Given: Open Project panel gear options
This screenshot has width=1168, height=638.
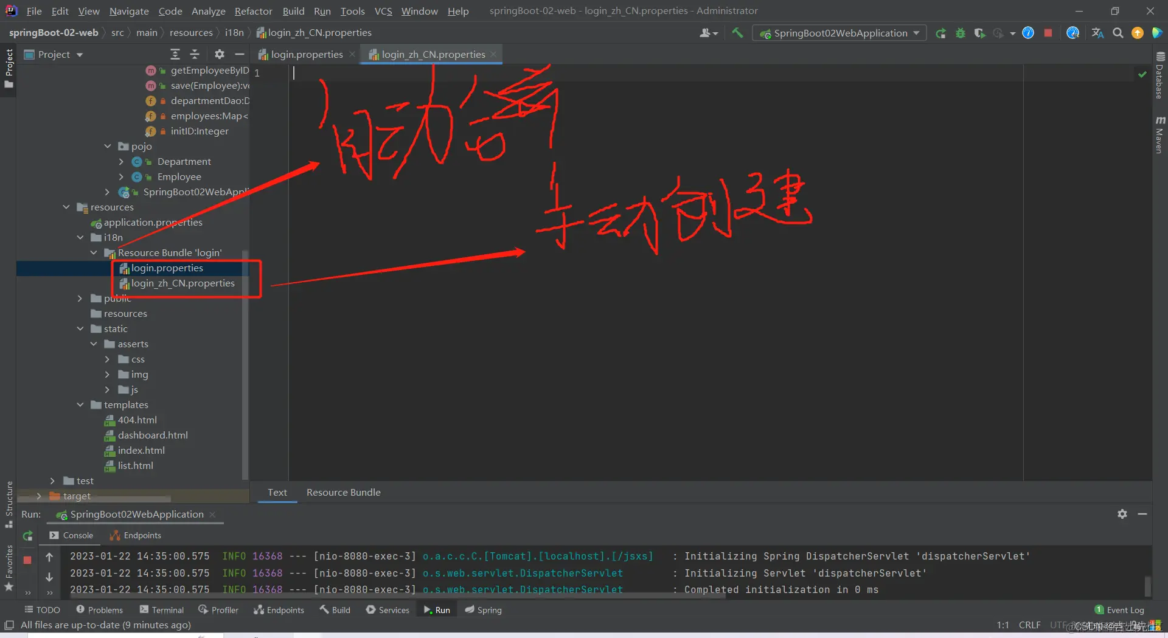Looking at the screenshot, I should tap(220, 54).
